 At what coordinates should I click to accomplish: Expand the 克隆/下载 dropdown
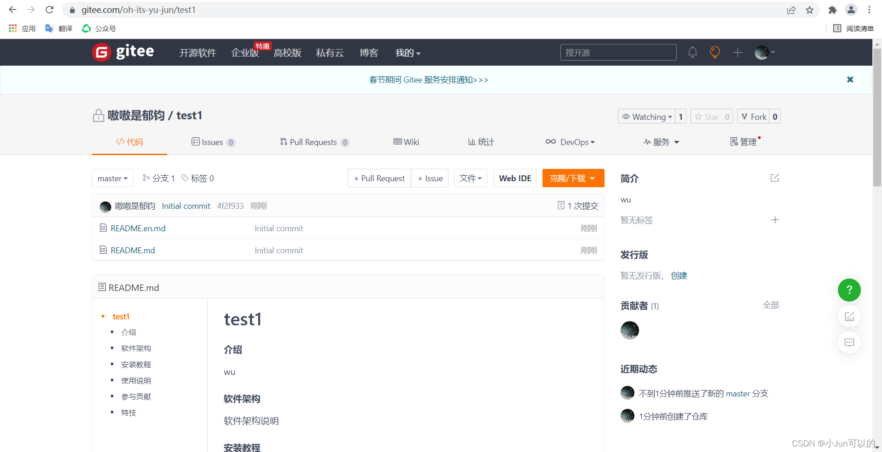click(573, 178)
